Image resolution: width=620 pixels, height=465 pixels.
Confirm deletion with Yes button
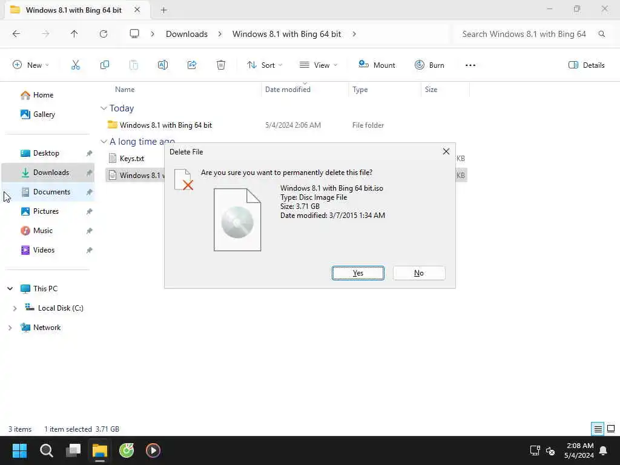point(358,273)
